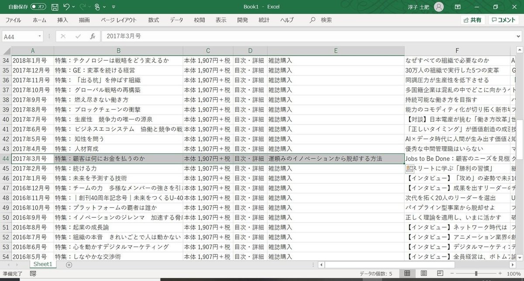524x281 pixels.
Task: Switch to the 開発 ribbon tab
Action: coord(242,20)
